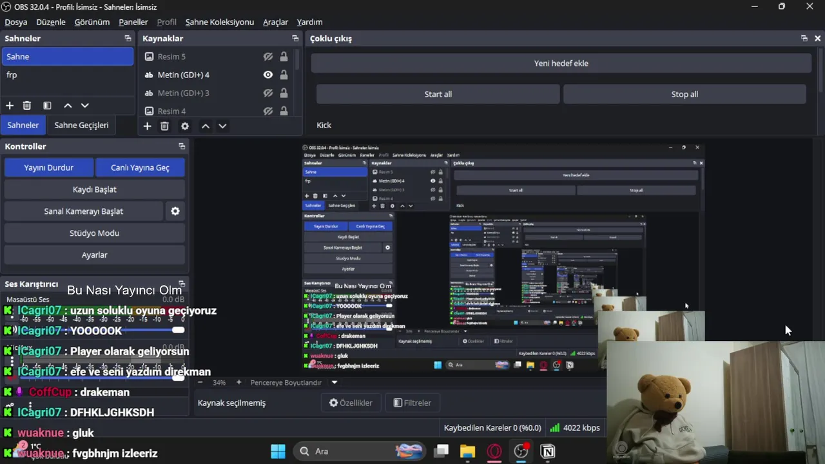Switch to Sahne Geçişleri tab

[81, 125]
